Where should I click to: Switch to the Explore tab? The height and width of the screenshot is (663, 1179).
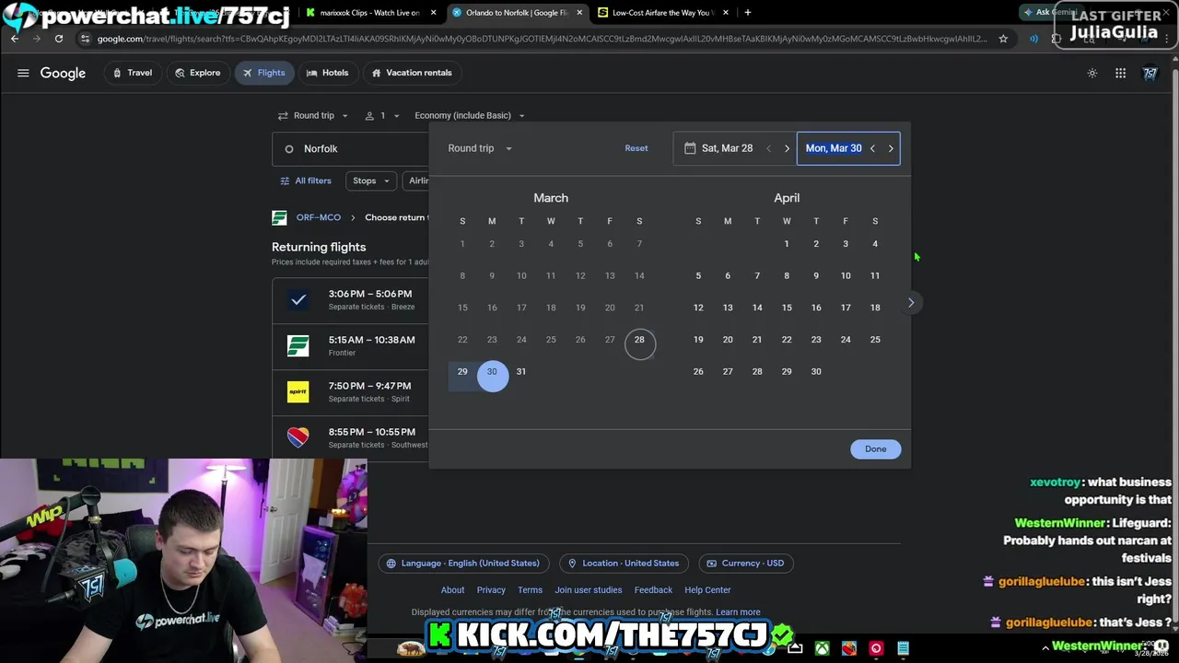tap(197, 73)
